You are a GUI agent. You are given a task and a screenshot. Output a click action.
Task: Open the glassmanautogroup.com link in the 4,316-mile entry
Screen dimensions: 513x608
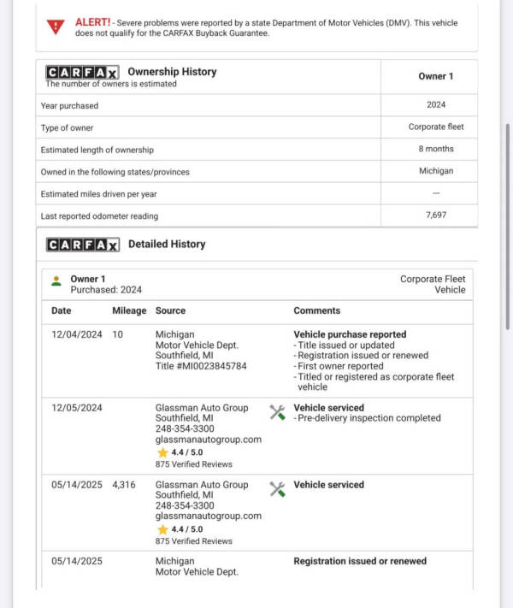208,517
